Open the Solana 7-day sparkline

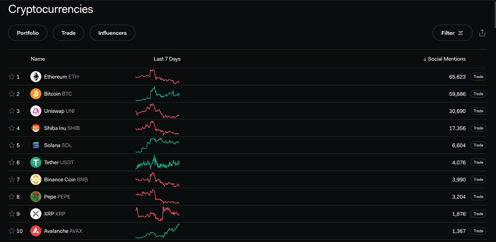[x=158, y=145]
